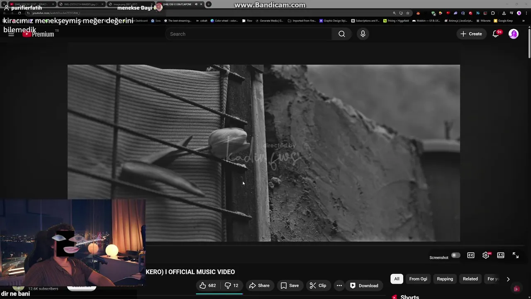Show more bookmarks chevron
The width and height of the screenshot is (531, 299).
(x=524, y=21)
